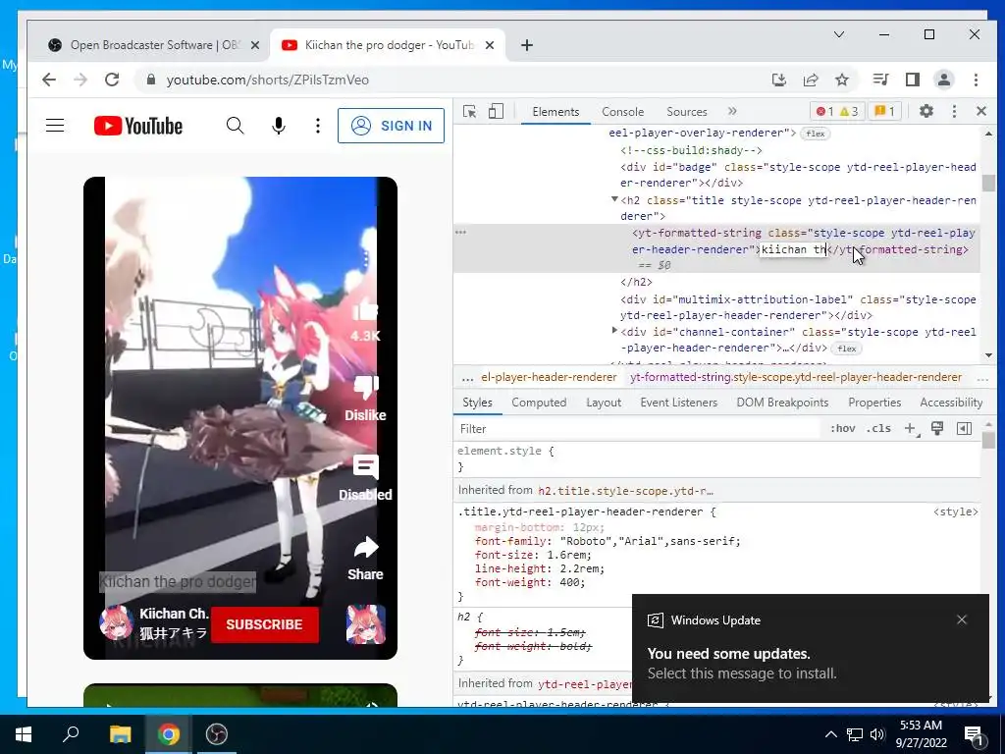Image resolution: width=1005 pixels, height=754 pixels.
Task: Open the issues counter badge
Action: point(884,112)
